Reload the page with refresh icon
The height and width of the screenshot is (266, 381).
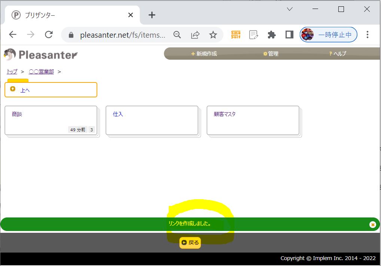coord(49,35)
